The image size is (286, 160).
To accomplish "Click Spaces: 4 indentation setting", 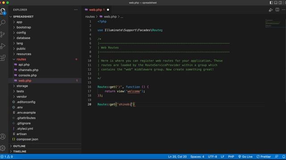I will [198, 156].
